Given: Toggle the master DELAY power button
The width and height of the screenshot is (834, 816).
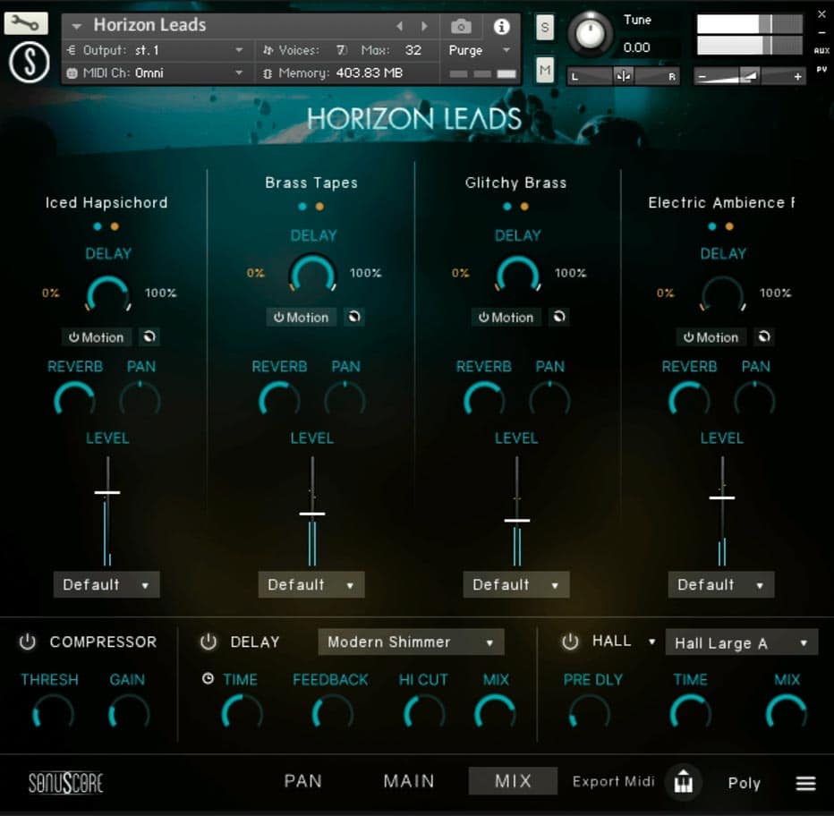Looking at the screenshot, I should pyautogui.click(x=208, y=642).
